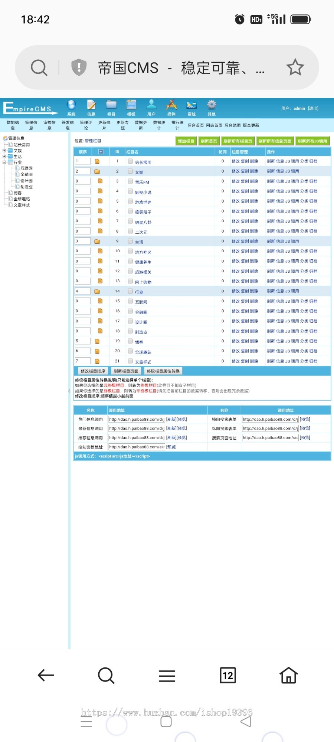Open the tab switcher showing 12
This screenshot has width=334, height=742.
228,675
